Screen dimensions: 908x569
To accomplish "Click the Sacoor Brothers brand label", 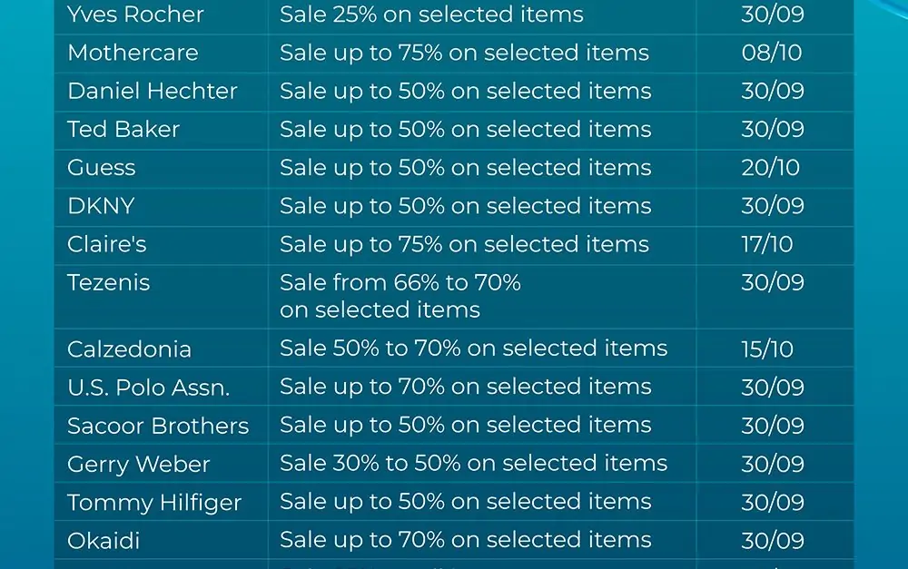I will click(158, 426).
